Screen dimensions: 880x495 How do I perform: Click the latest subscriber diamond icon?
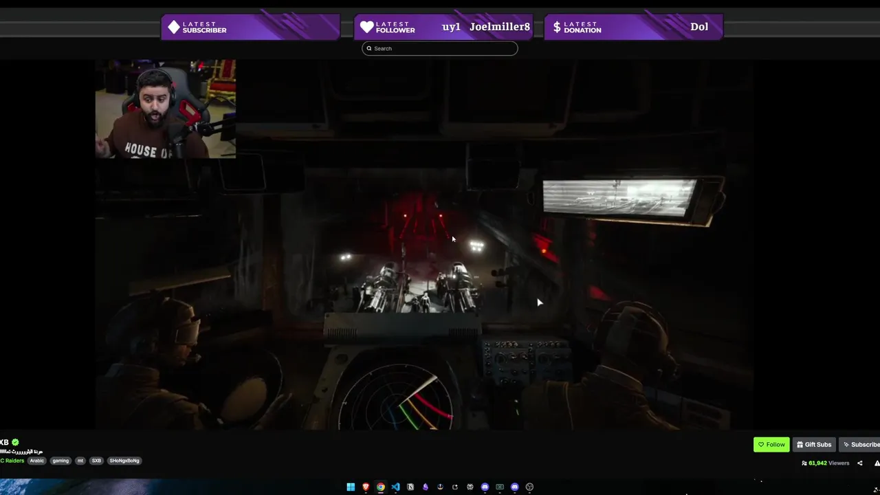174,27
